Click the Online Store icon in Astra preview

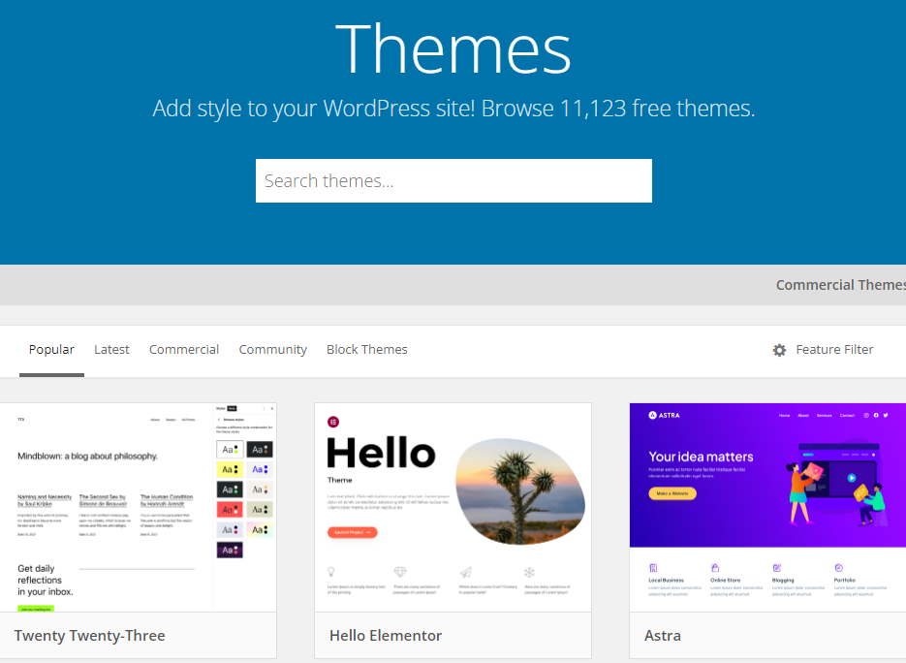[714, 568]
